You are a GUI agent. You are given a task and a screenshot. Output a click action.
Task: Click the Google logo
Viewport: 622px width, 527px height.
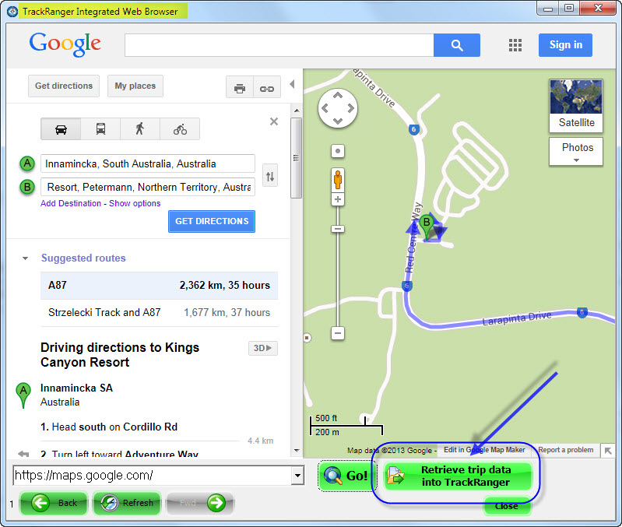65,44
